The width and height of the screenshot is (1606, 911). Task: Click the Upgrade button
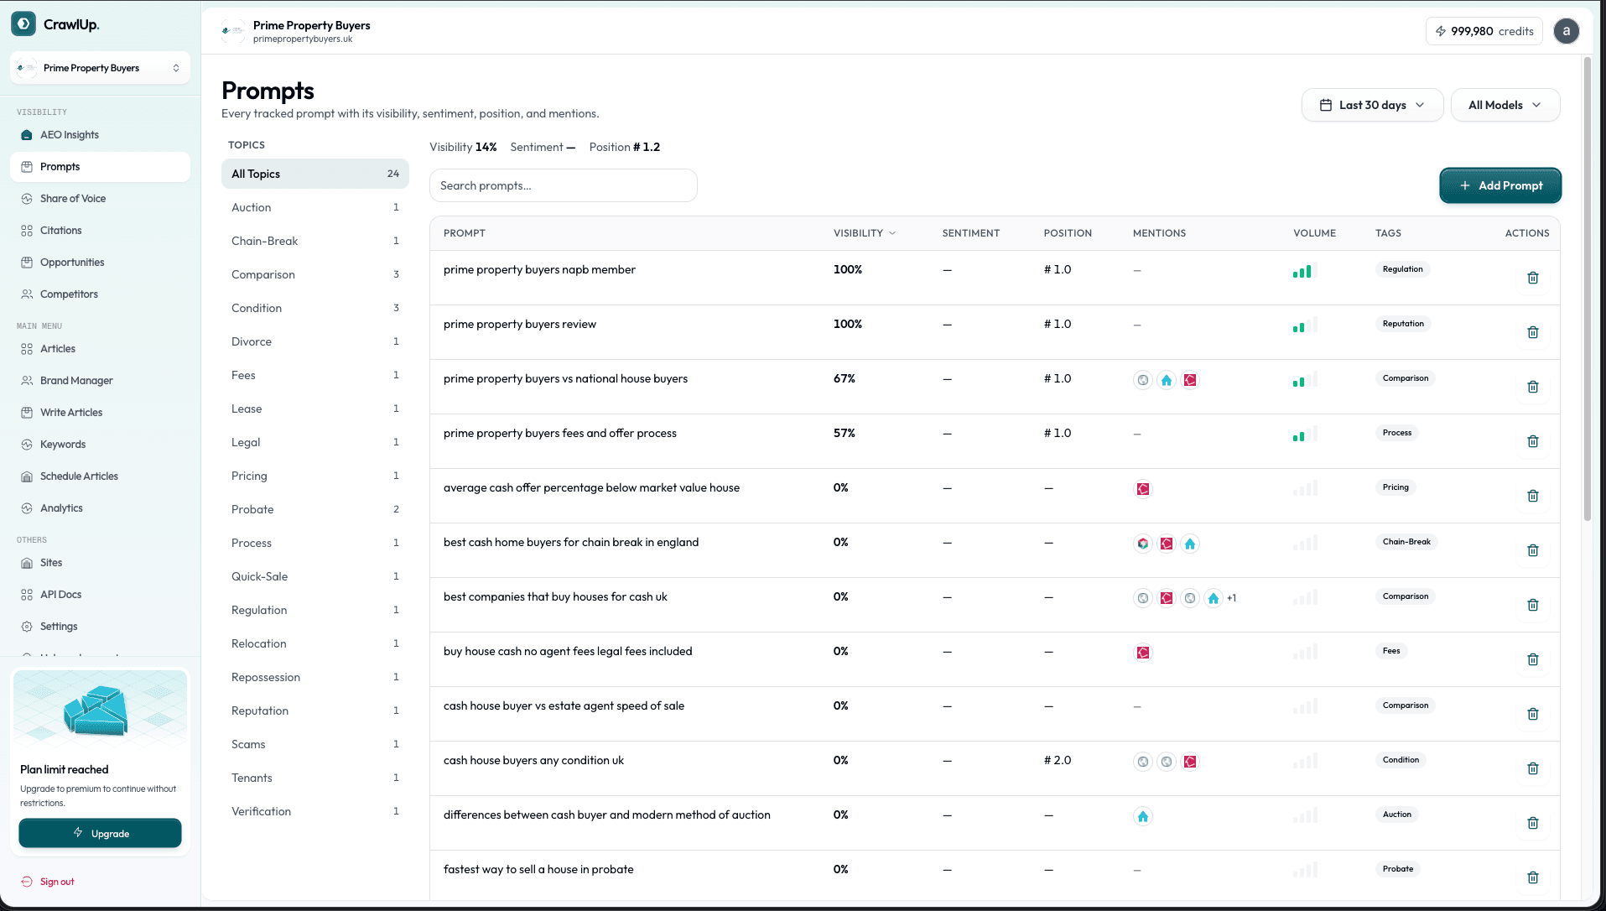(100, 833)
